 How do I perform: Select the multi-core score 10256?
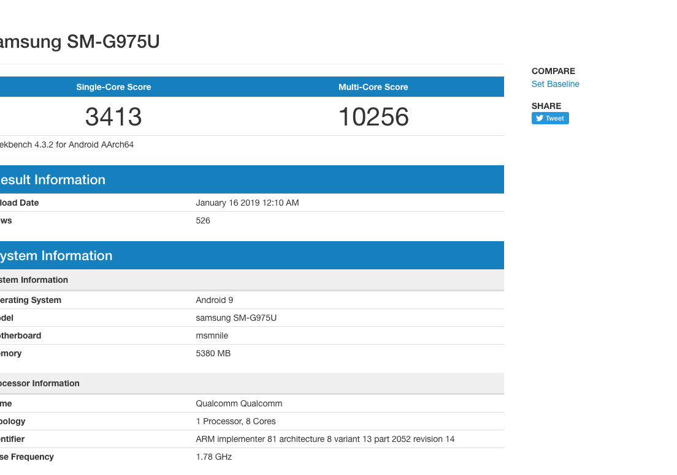pyautogui.click(x=373, y=116)
